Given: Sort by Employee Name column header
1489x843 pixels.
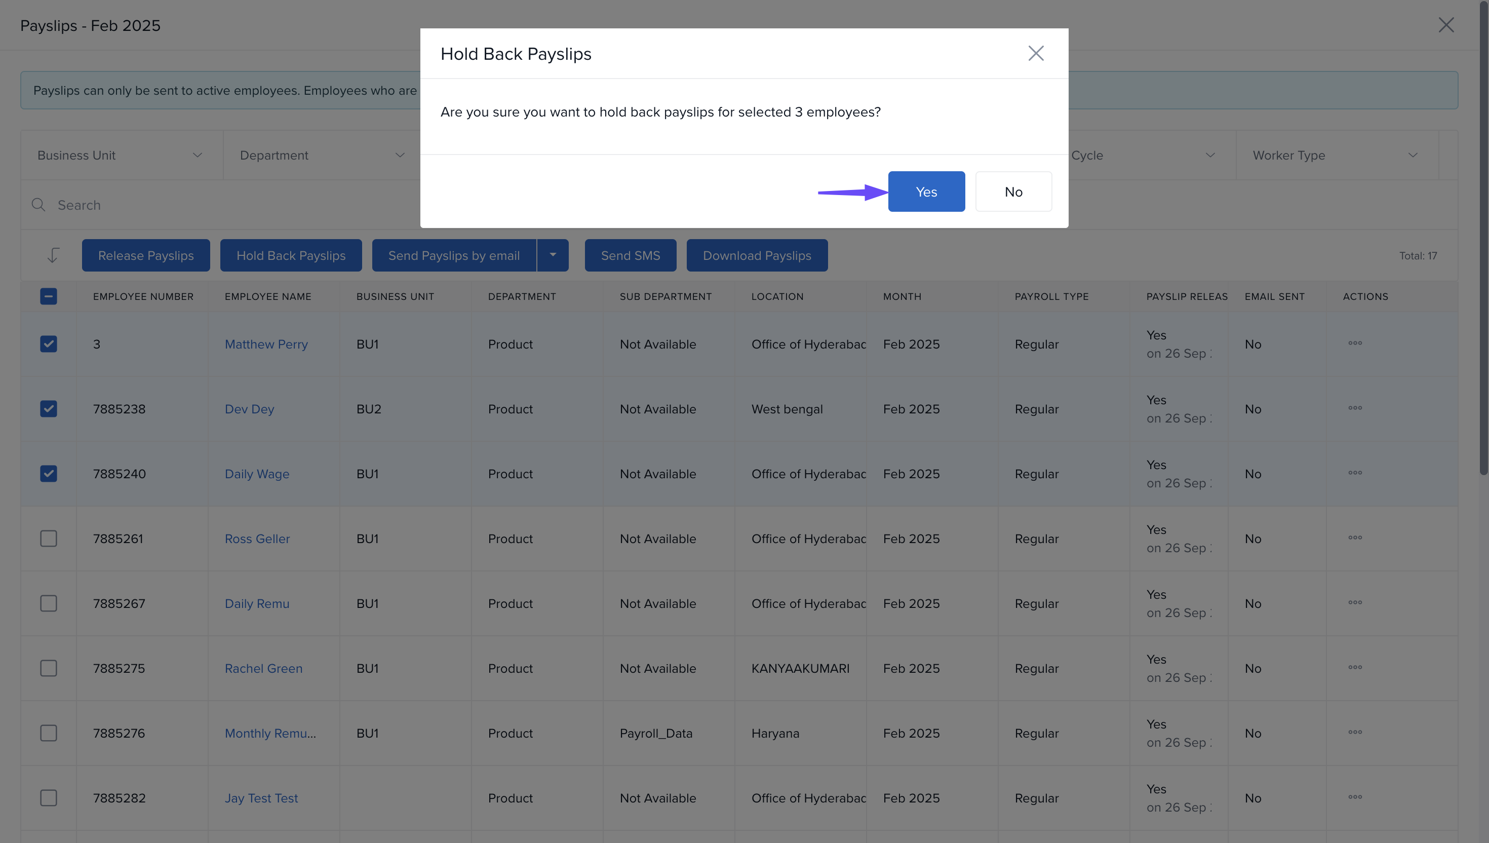Looking at the screenshot, I should tap(268, 296).
